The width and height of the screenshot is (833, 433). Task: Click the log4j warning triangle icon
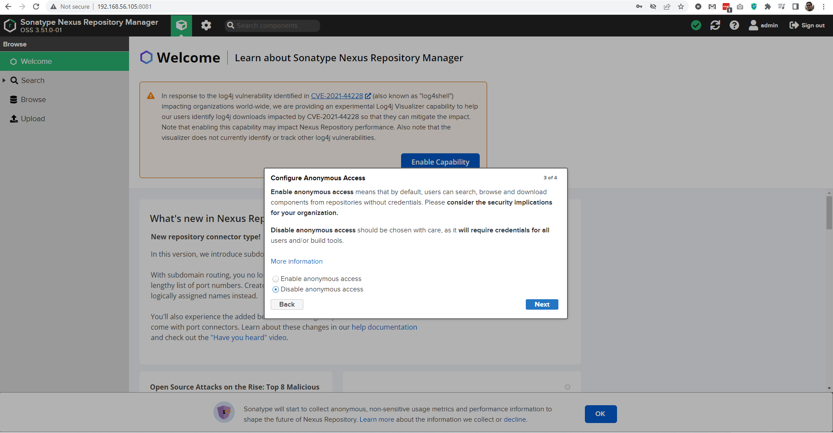(151, 96)
